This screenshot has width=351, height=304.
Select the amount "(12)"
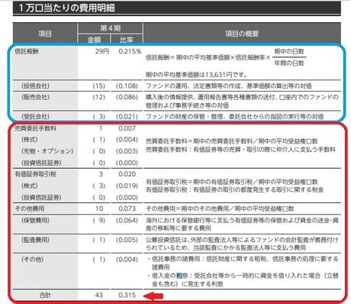click(x=99, y=97)
